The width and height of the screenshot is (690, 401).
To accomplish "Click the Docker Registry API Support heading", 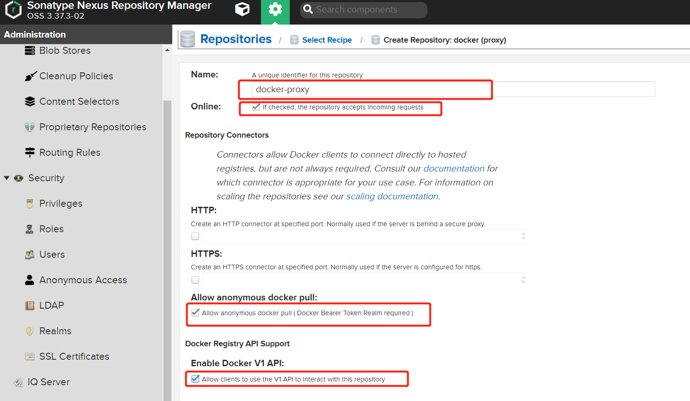I will pyautogui.click(x=237, y=344).
